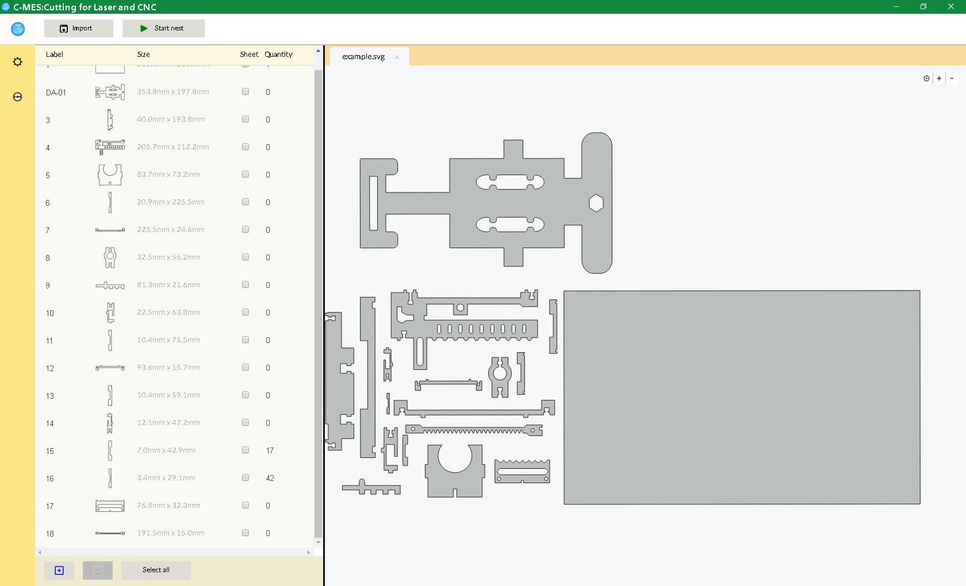Click the parts list scroll-down arrow
The height and width of the screenshot is (586, 966).
[x=318, y=542]
